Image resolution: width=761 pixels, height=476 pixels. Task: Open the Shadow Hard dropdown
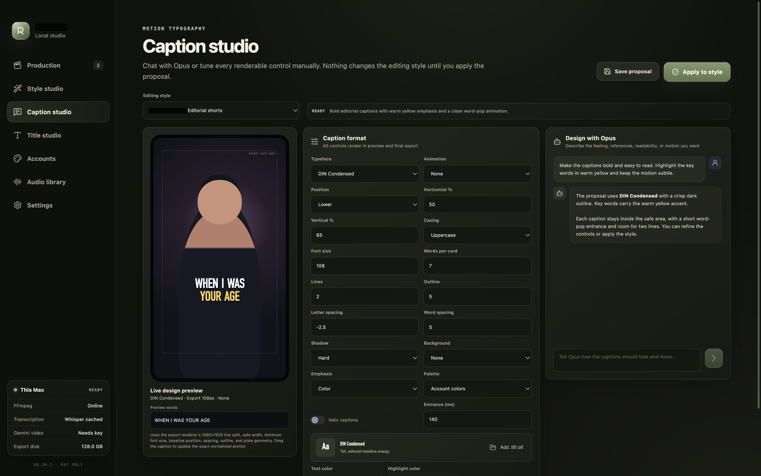365,358
